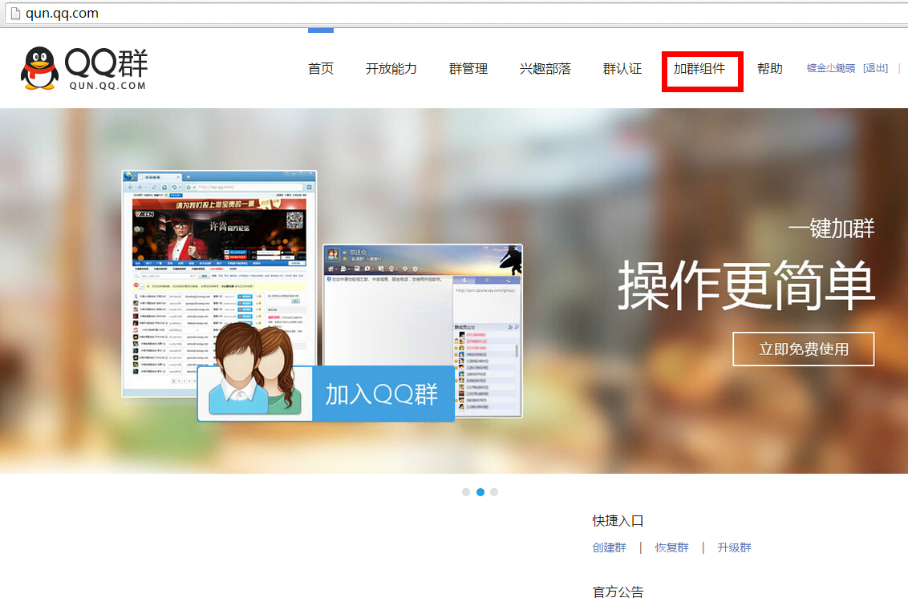Click the QQ群 QUN.QQ.COM wordmark

coord(106,69)
